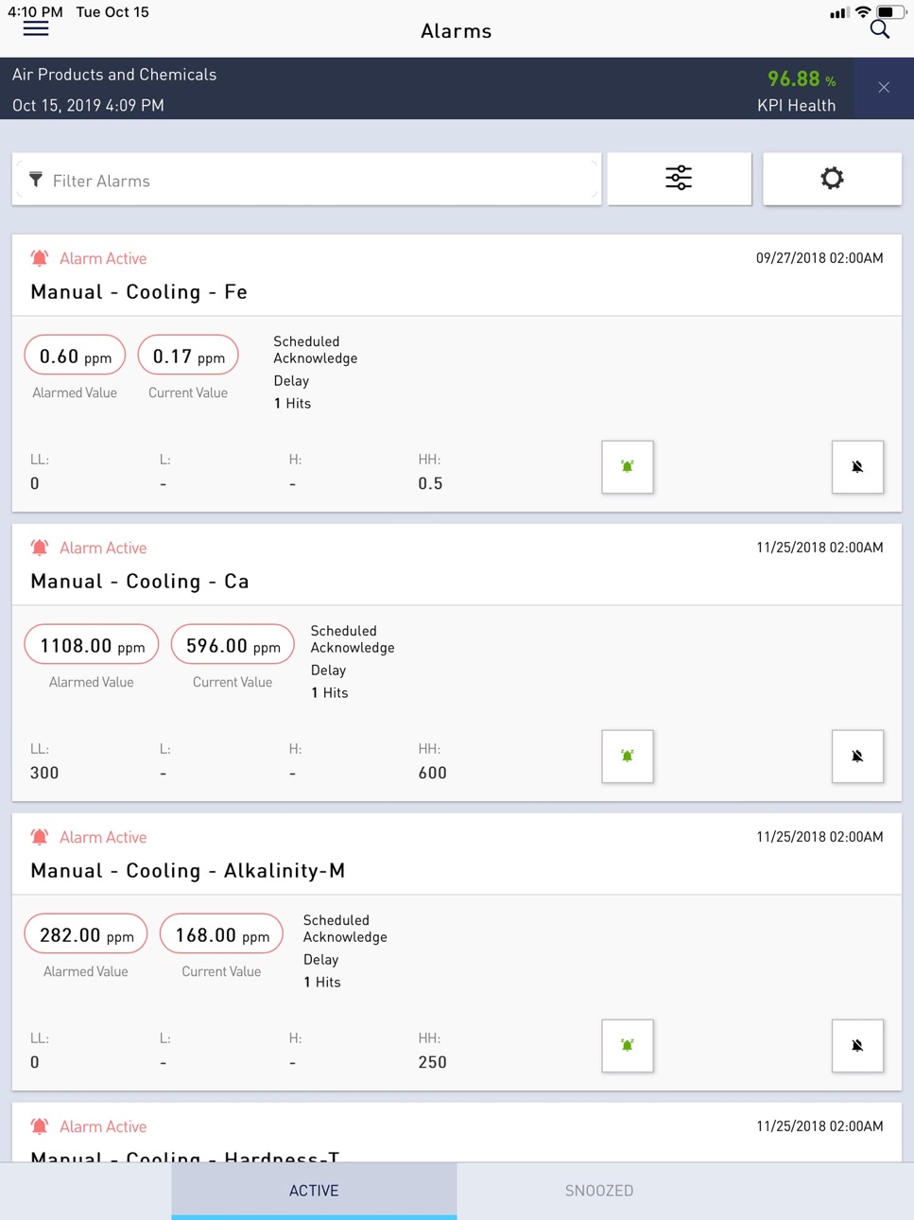Open alarm filter sliders options
This screenshot has width=914, height=1220.
tap(679, 178)
